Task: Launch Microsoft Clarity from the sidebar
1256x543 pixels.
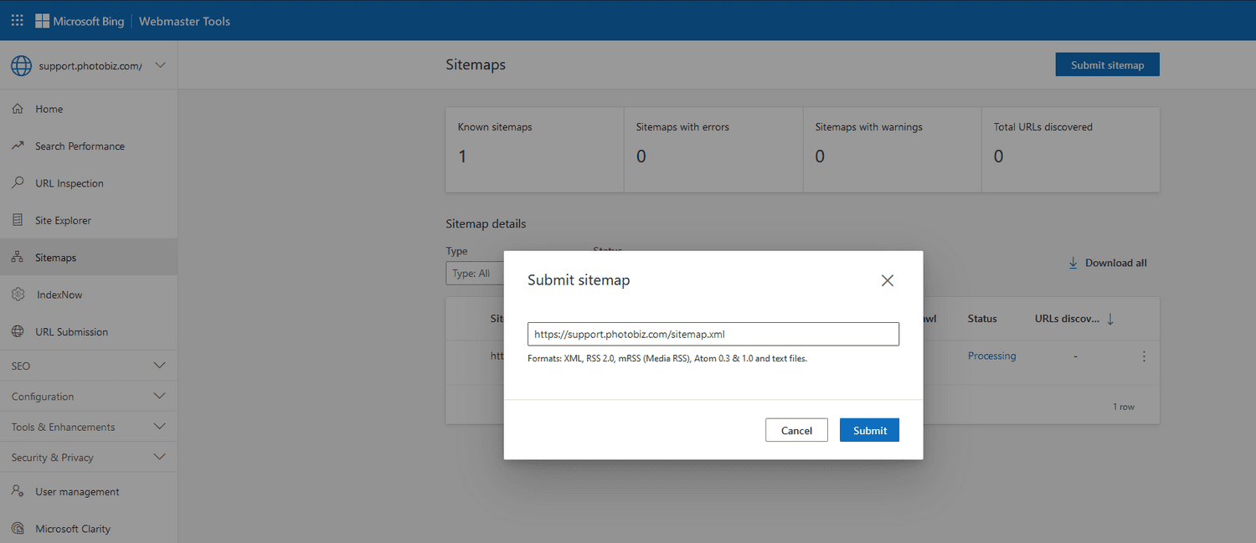Action: pyautogui.click(x=71, y=528)
